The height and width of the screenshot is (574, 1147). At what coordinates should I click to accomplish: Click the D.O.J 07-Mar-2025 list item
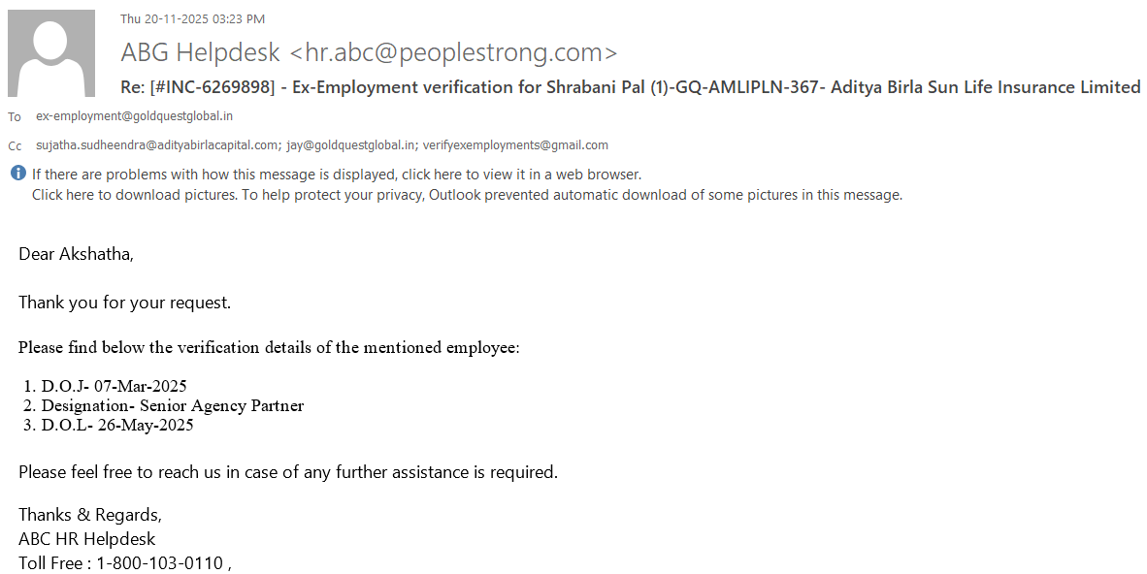click(x=114, y=386)
